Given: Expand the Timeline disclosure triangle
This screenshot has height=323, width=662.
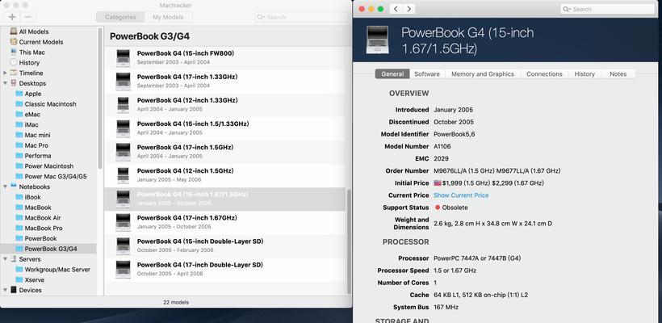Looking at the screenshot, I should (x=5, y=73).
